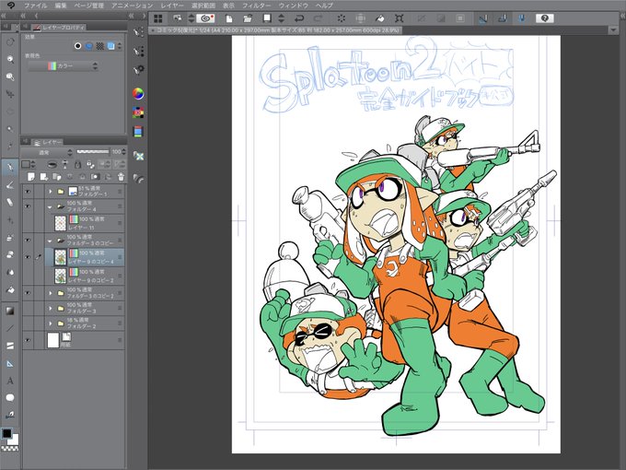Click the create layer mask icon
Screen dimensions: 626x470
pos(95,177)
